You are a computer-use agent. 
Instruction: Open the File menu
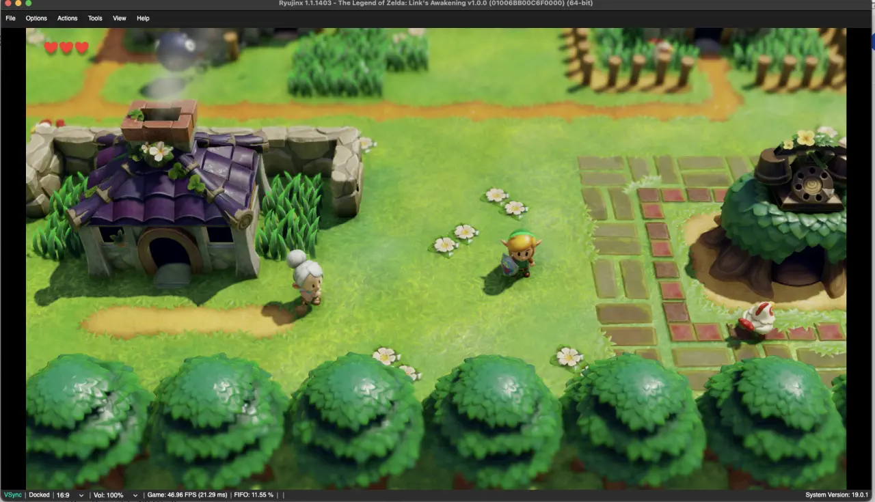click(x=10, y=18)
